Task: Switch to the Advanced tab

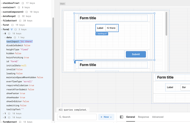Action: pos(158,117)
